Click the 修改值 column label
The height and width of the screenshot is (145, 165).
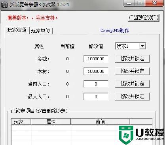click(96, 46)
